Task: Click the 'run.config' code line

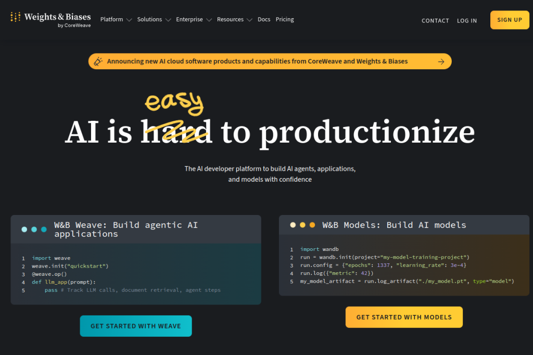Action: point(383,265)
